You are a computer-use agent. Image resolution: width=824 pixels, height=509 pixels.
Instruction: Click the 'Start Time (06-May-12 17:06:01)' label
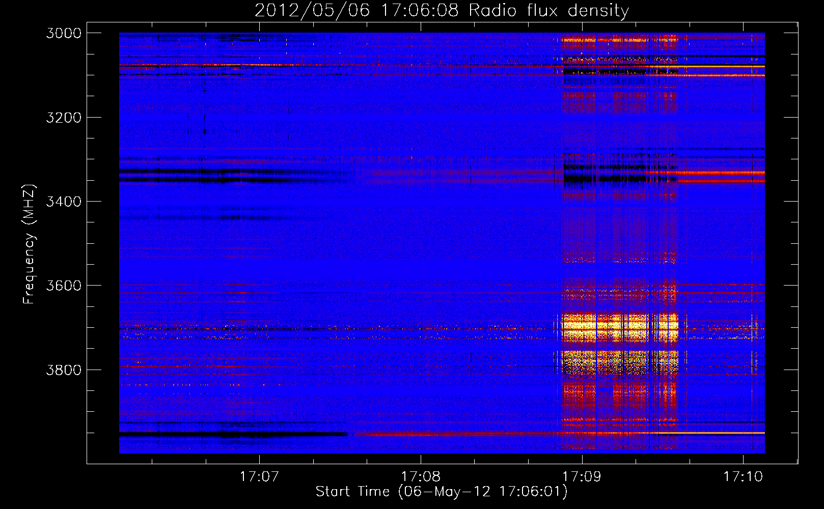441,492
